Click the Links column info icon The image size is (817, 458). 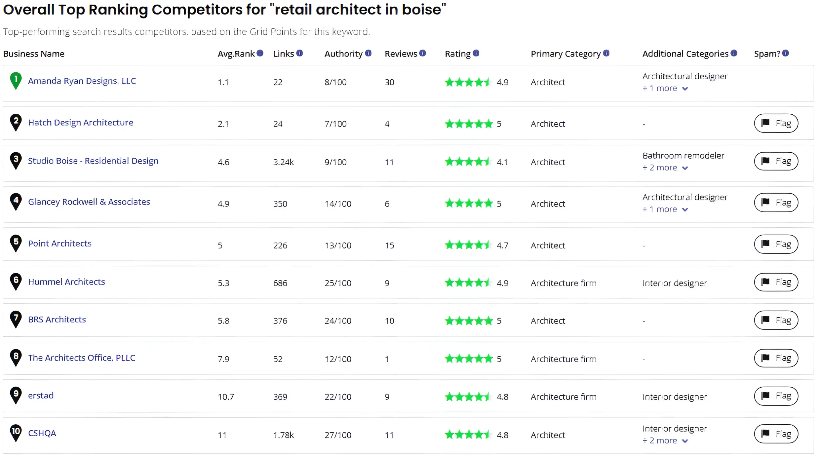(x=299, y=53)
